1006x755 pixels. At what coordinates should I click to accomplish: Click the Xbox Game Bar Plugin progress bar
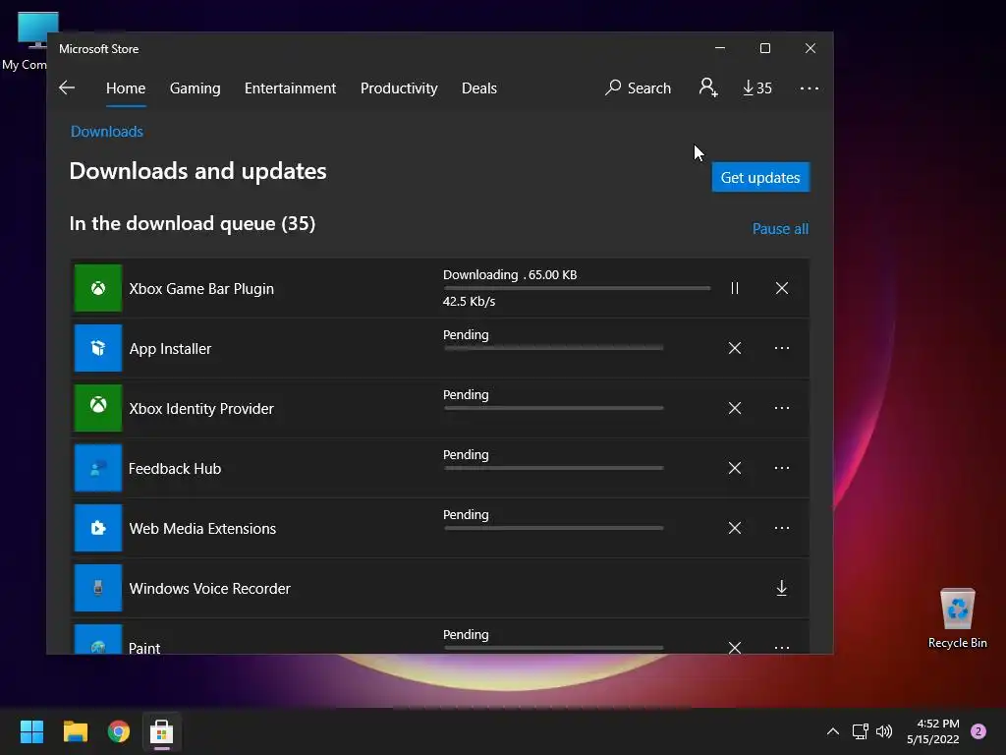pyautogui.click(x=577, y=288)
